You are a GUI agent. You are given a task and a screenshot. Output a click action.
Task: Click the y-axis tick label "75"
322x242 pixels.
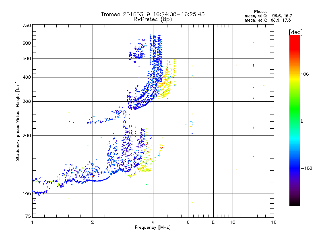[28, 216]
